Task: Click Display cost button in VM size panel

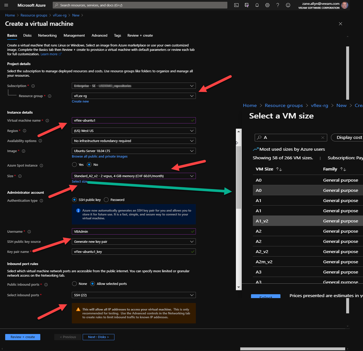Action: tap(347, 138)
